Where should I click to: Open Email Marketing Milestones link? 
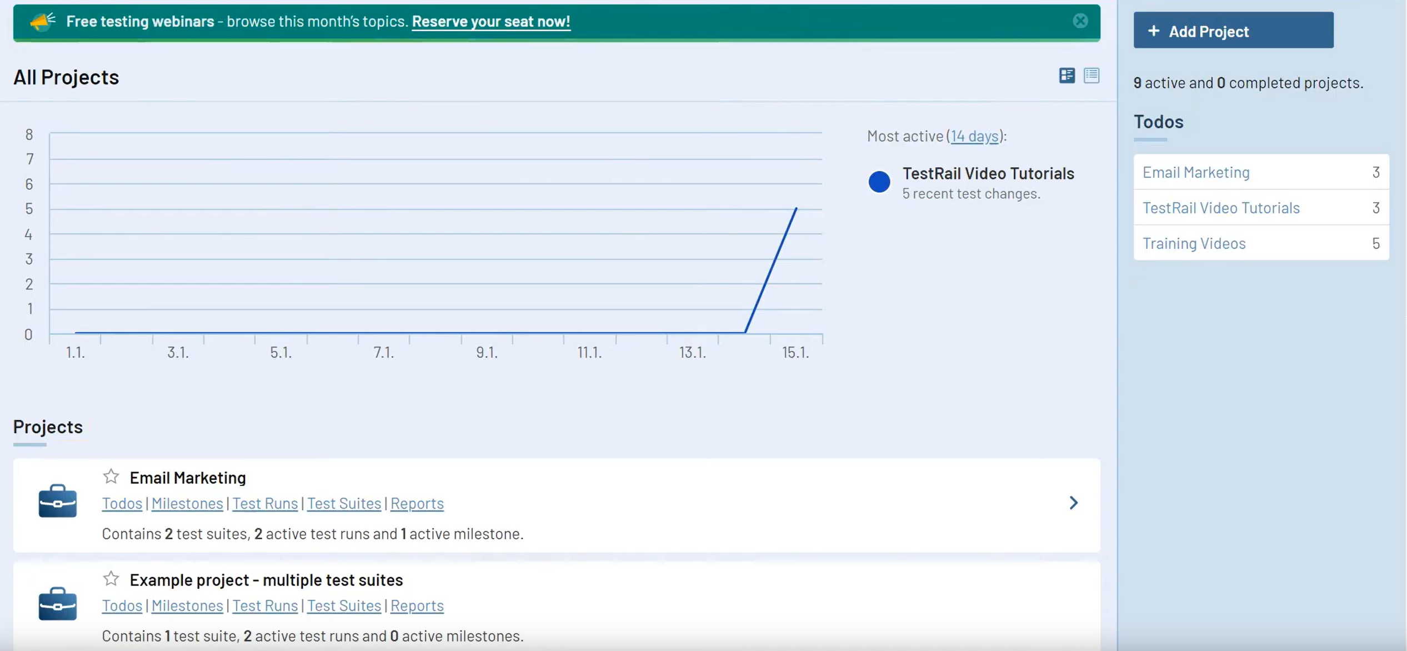(x=187, y=503)
